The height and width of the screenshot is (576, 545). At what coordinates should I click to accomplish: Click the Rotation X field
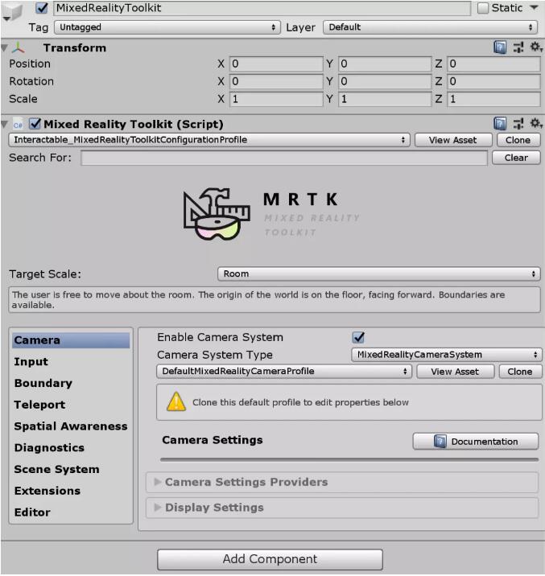click(x=276, y=81)
